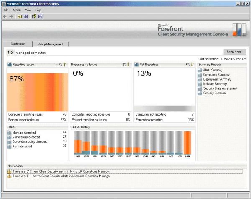Click the orange 87% Reporting Issues gauge
Image resolution: width=251 pixels, height=199 pixels.
tap(37, 92)
